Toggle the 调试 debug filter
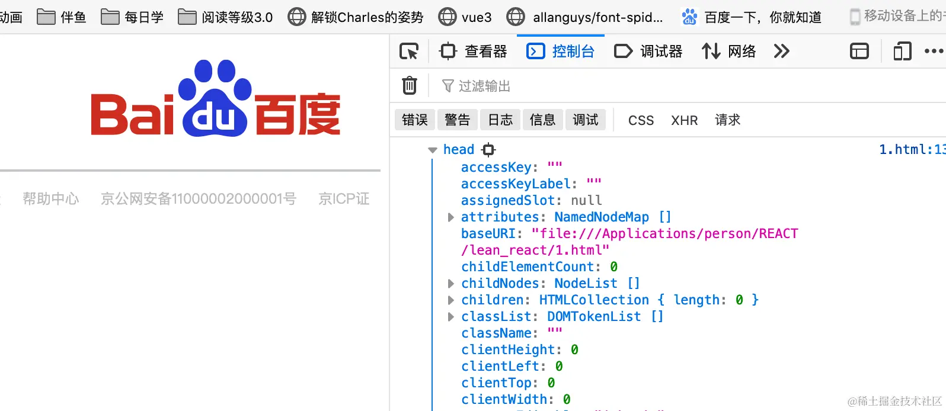Screen dimensions: 946x411 pyautogui.click(x=586, y=120)
